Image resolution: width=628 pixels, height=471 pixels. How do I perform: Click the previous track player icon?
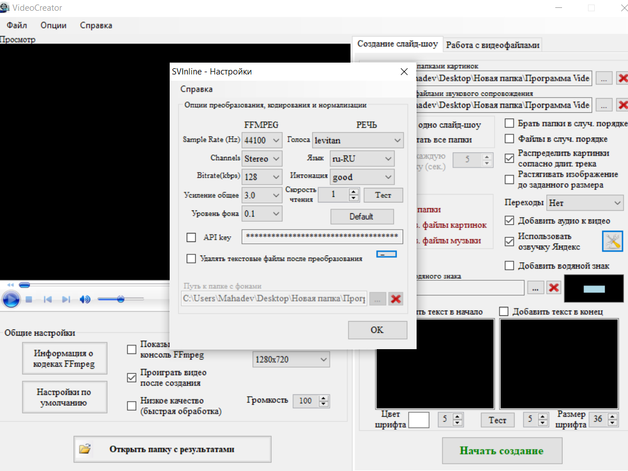point(48,300)
